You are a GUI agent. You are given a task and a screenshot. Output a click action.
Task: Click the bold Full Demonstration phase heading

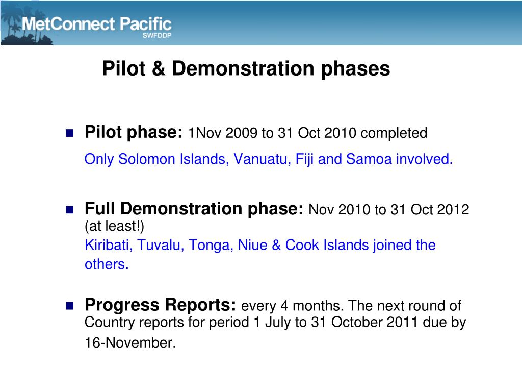pyautogui.click(x=194, y=209)
